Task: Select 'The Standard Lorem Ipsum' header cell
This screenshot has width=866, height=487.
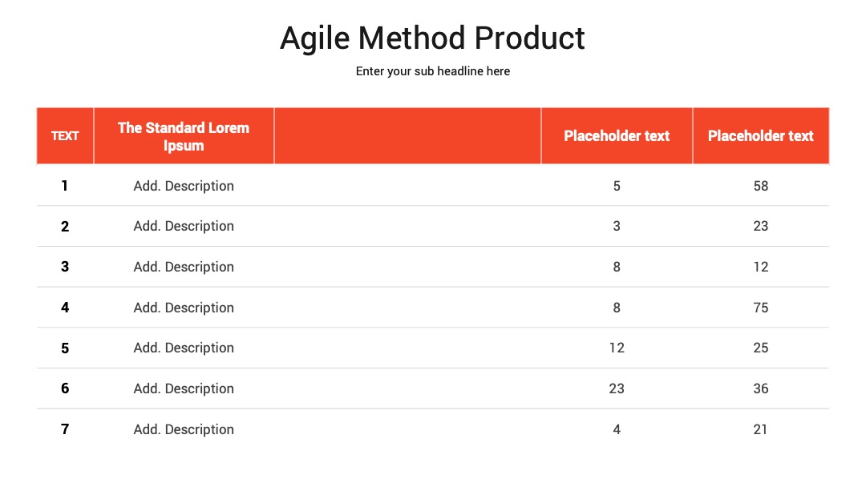Action: [x=184, y=135]
